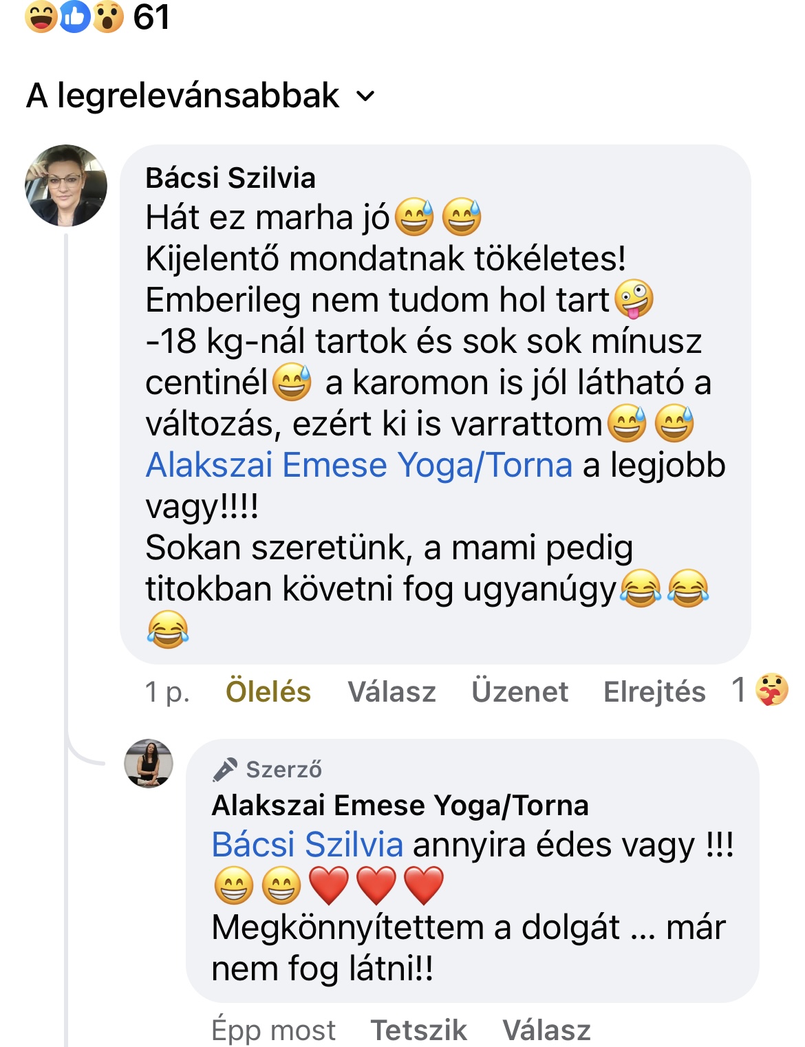The width and height of the screenshot is (805, 1047).
Task: Send a message using Üzenet
Action: [x=519, y=691]
